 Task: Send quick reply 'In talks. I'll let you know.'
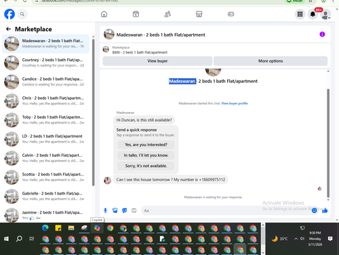tap(146, 155)
